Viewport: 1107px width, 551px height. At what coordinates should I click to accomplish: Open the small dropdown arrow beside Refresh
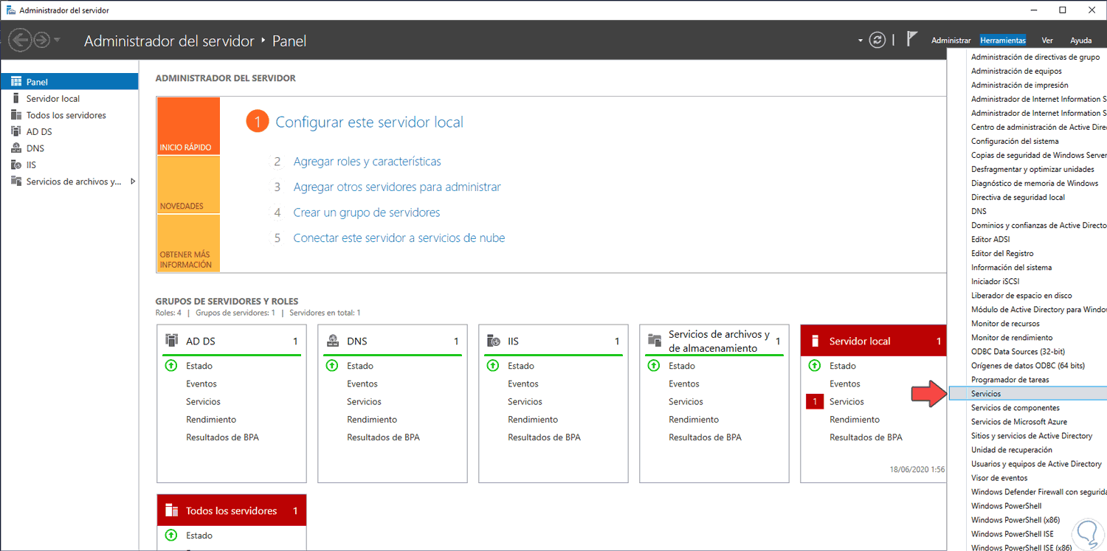860,41
